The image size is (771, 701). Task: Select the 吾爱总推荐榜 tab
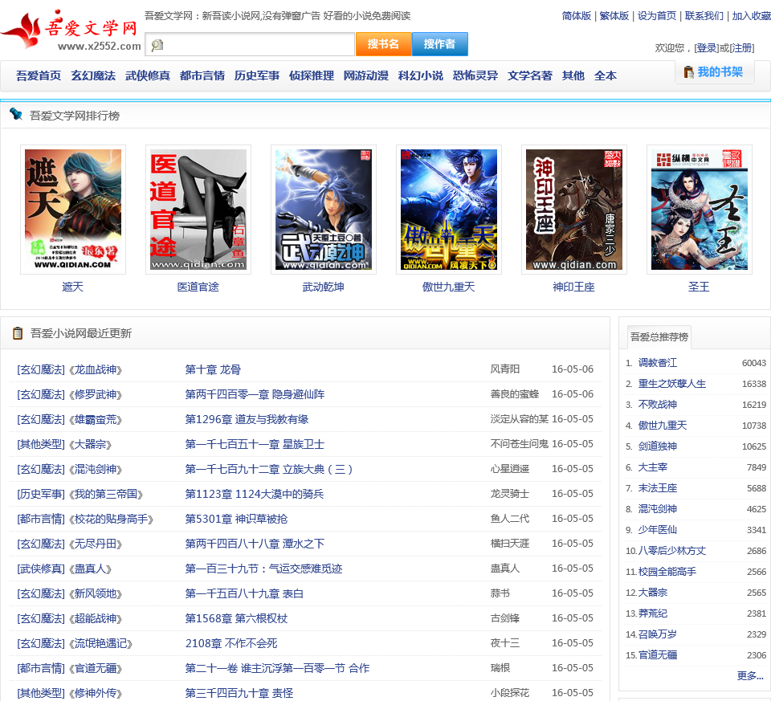pyautogui.click(x=659, y=336)
